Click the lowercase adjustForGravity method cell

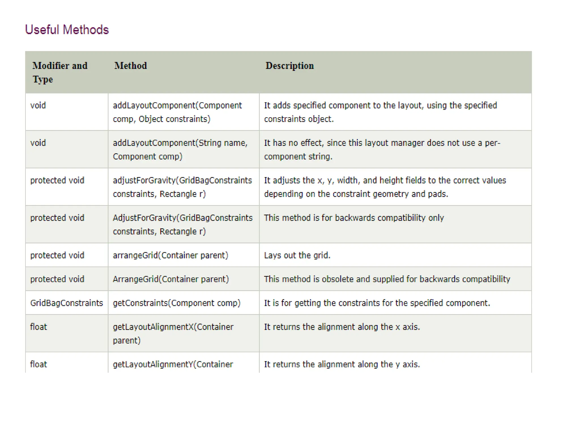point(182,187)
